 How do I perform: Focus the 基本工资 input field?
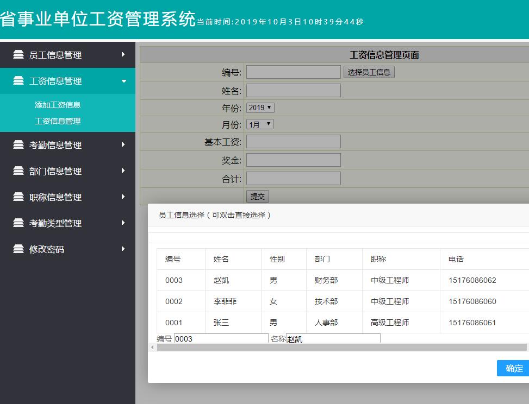point(294,142)
